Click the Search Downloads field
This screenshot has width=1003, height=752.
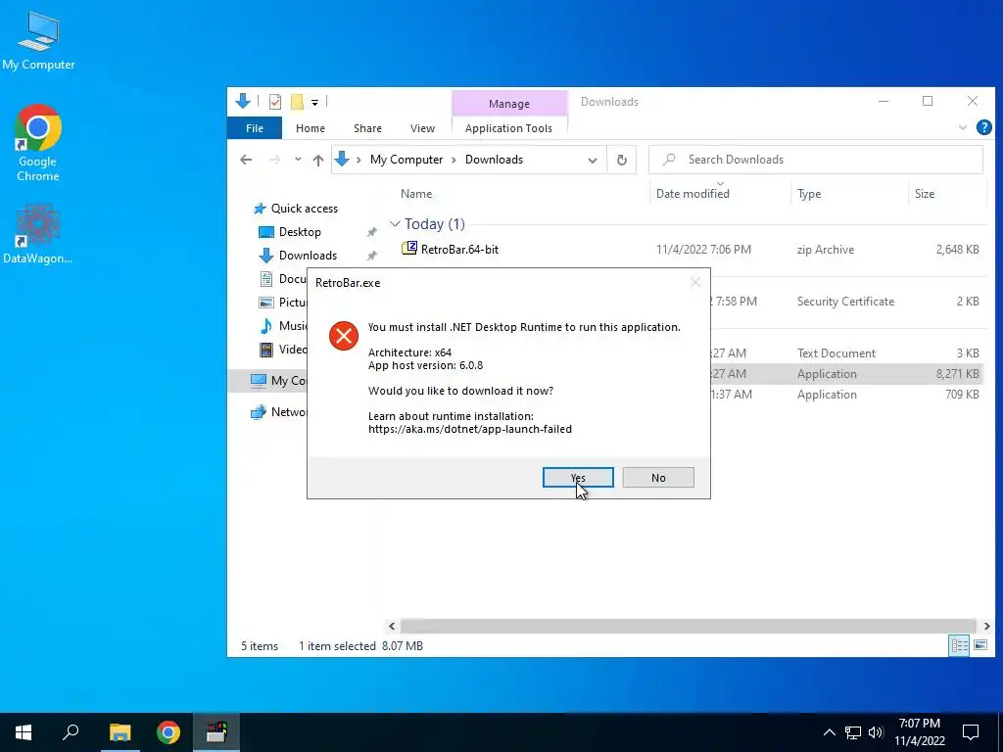pos(816,160)
